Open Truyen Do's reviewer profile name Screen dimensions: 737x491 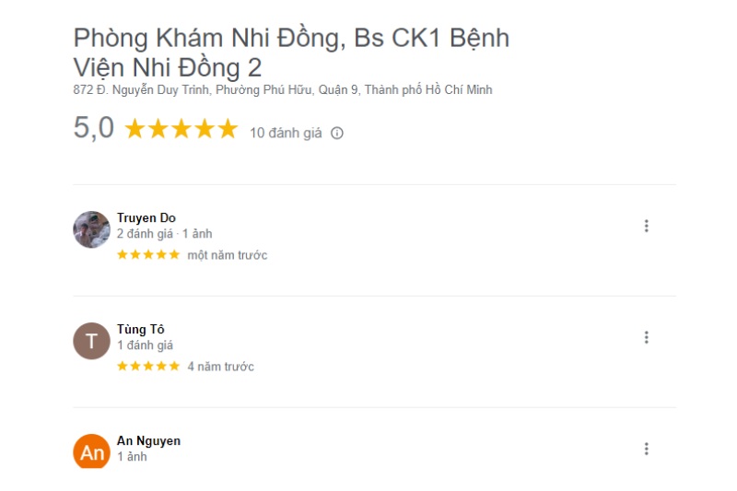click(146, 218)
